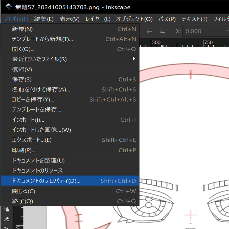Choose 保存(S) menu entry
Screen dimensions: 229x229
point(70,80)
